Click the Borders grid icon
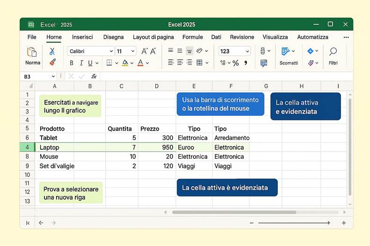 109,63
